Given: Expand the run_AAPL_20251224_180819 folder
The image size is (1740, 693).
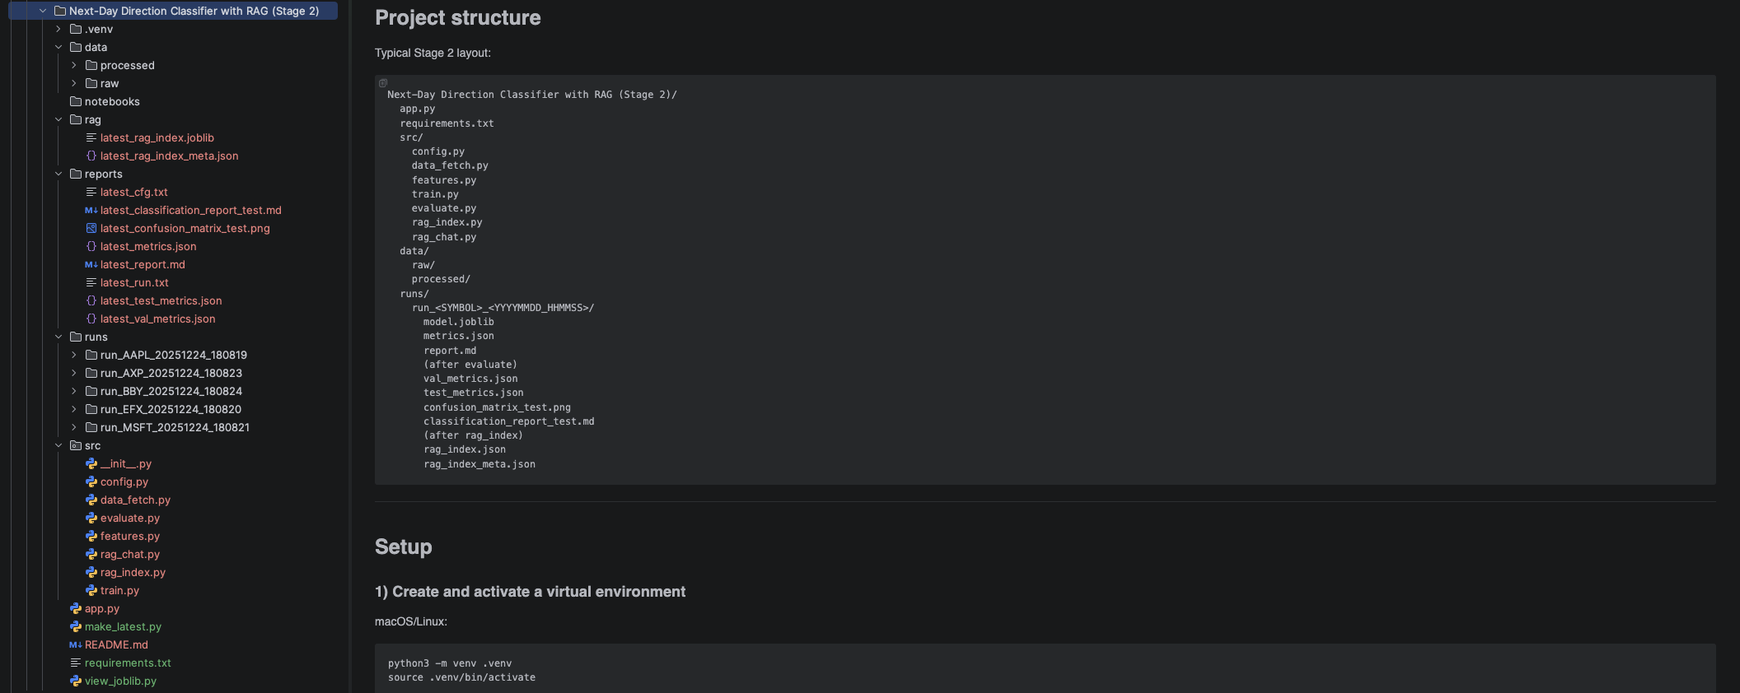Looking at the screenshot, I should click(74, 356).
